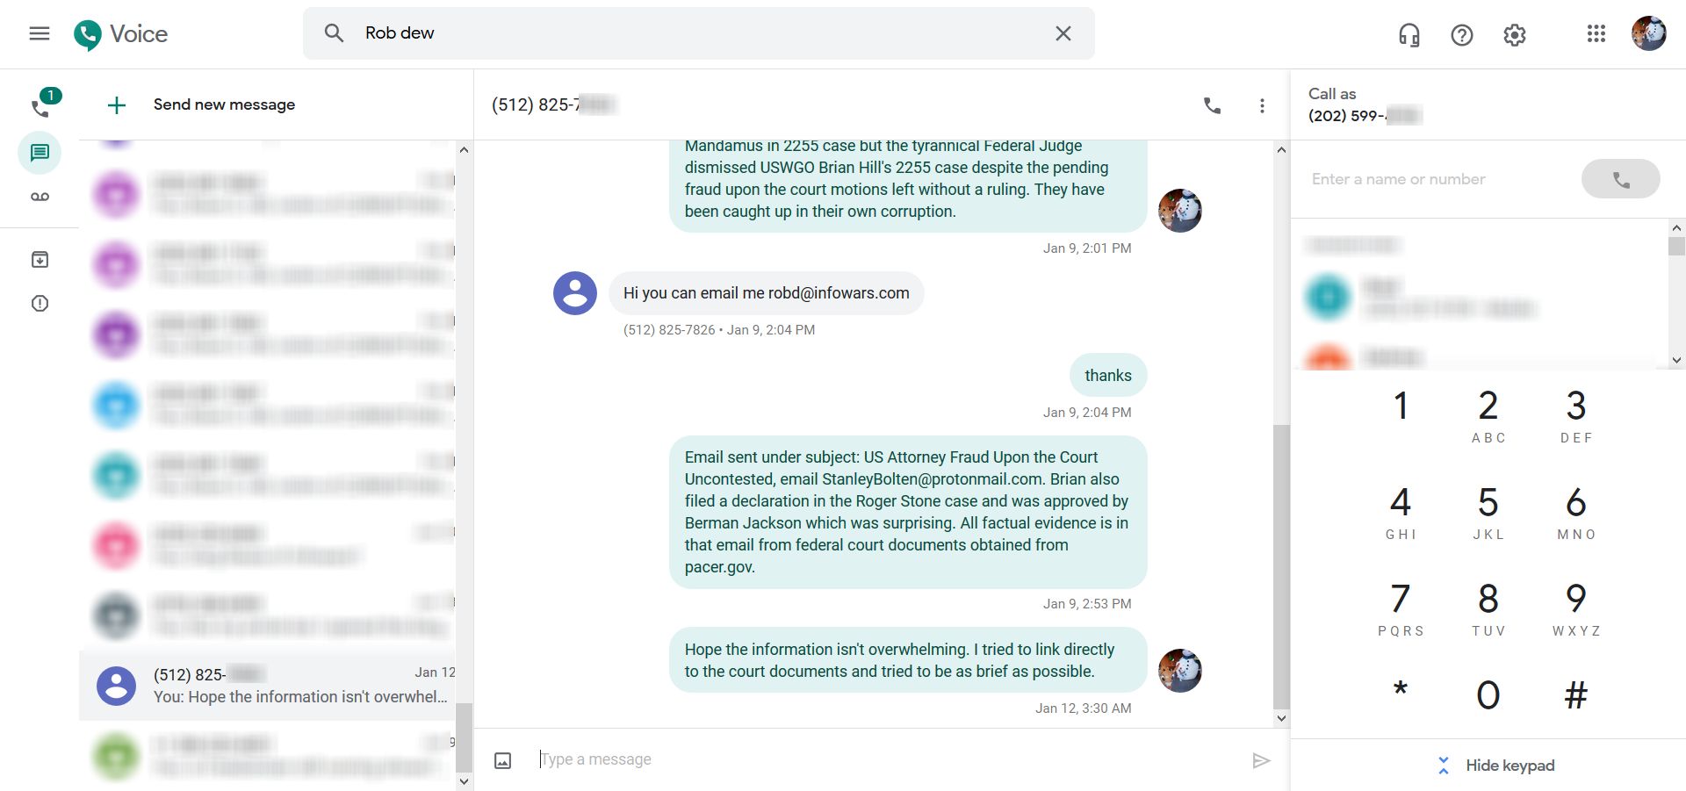1686x791 pixels.
Task: Toggle the main menu hamburger
Action: 40,33
